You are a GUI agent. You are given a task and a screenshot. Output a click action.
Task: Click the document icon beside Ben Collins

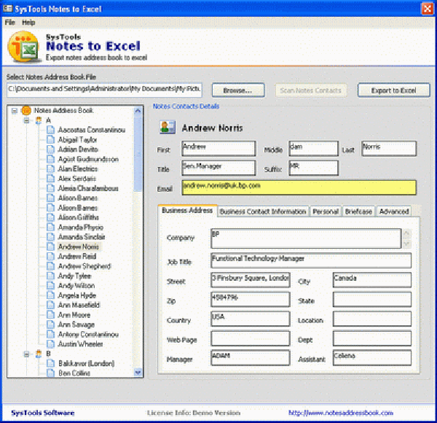pos(51,373)
